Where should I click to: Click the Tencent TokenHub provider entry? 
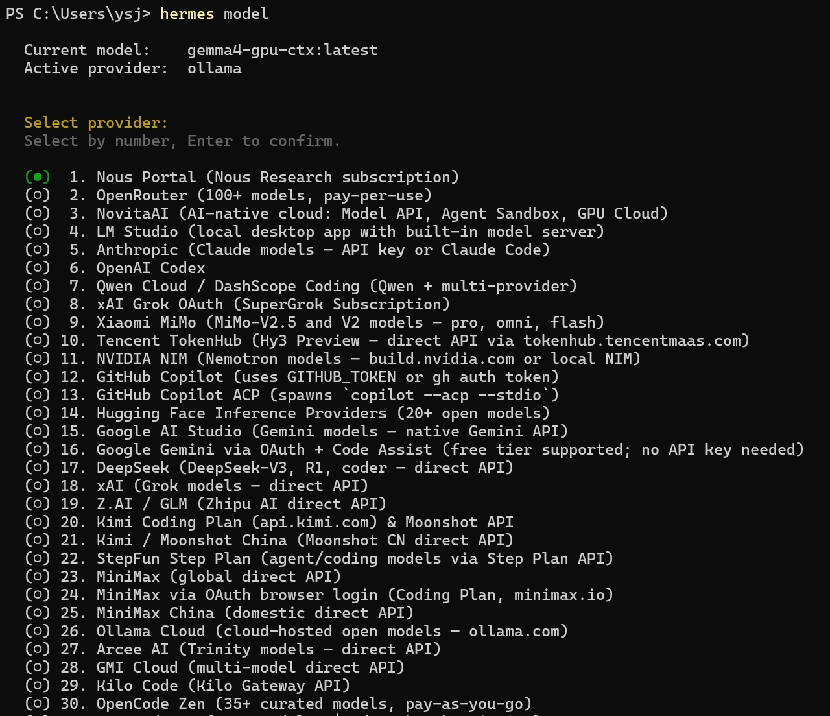click(423, 340)
